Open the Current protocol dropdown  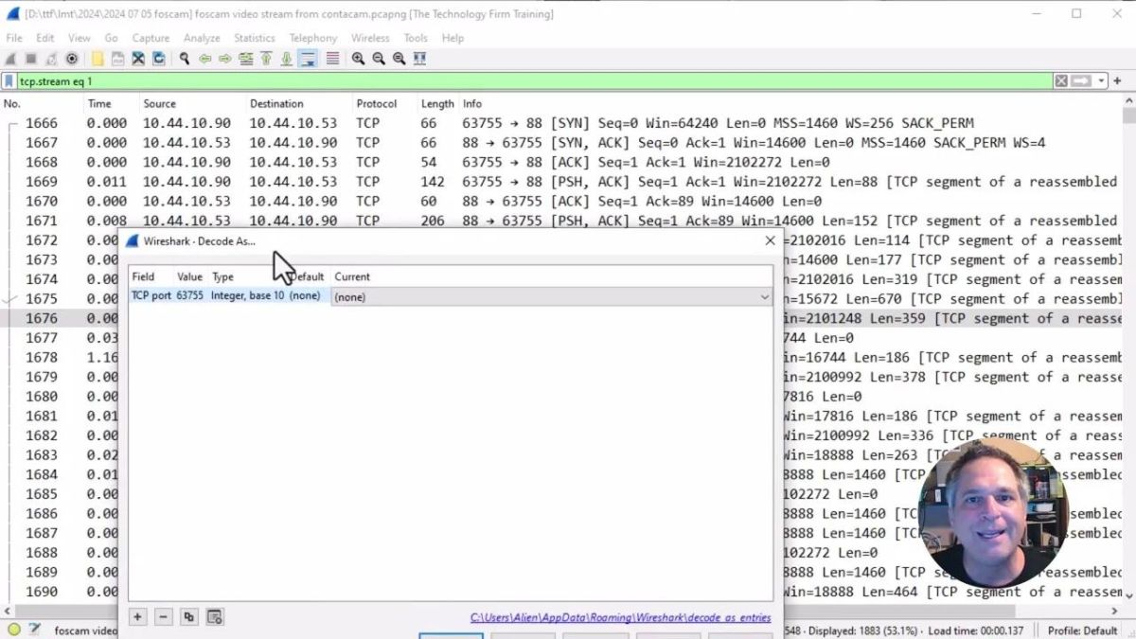551,297
